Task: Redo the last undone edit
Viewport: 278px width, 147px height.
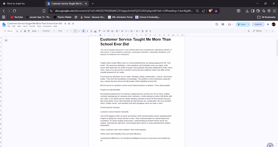Action: pos(21,31)
